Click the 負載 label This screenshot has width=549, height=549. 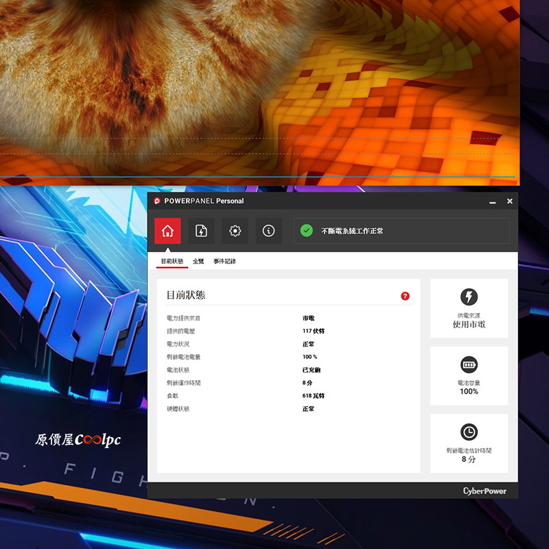pos(172,396)
